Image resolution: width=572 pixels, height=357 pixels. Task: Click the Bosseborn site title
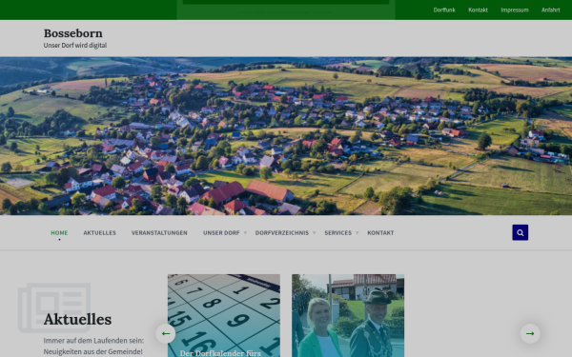pyautogui.click(x=73, y=33)
